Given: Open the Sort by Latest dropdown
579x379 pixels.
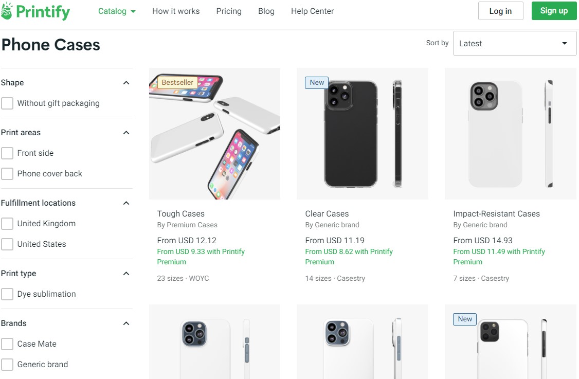Looking at the screenshot, I should point(514,43).
